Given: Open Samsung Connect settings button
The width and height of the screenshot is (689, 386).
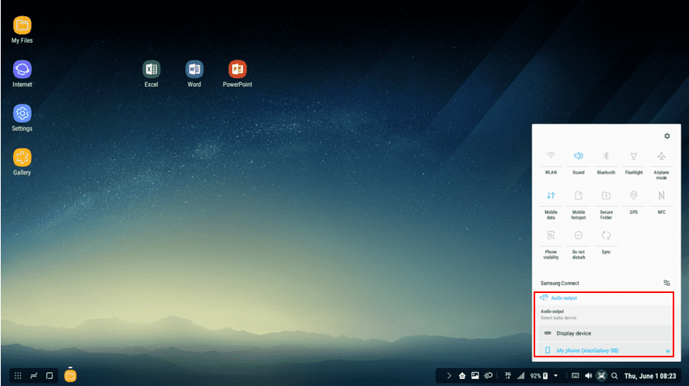Looking at the screenshot, I should [666, 284].
